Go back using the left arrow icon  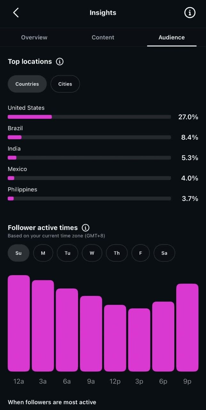[16, 13]
